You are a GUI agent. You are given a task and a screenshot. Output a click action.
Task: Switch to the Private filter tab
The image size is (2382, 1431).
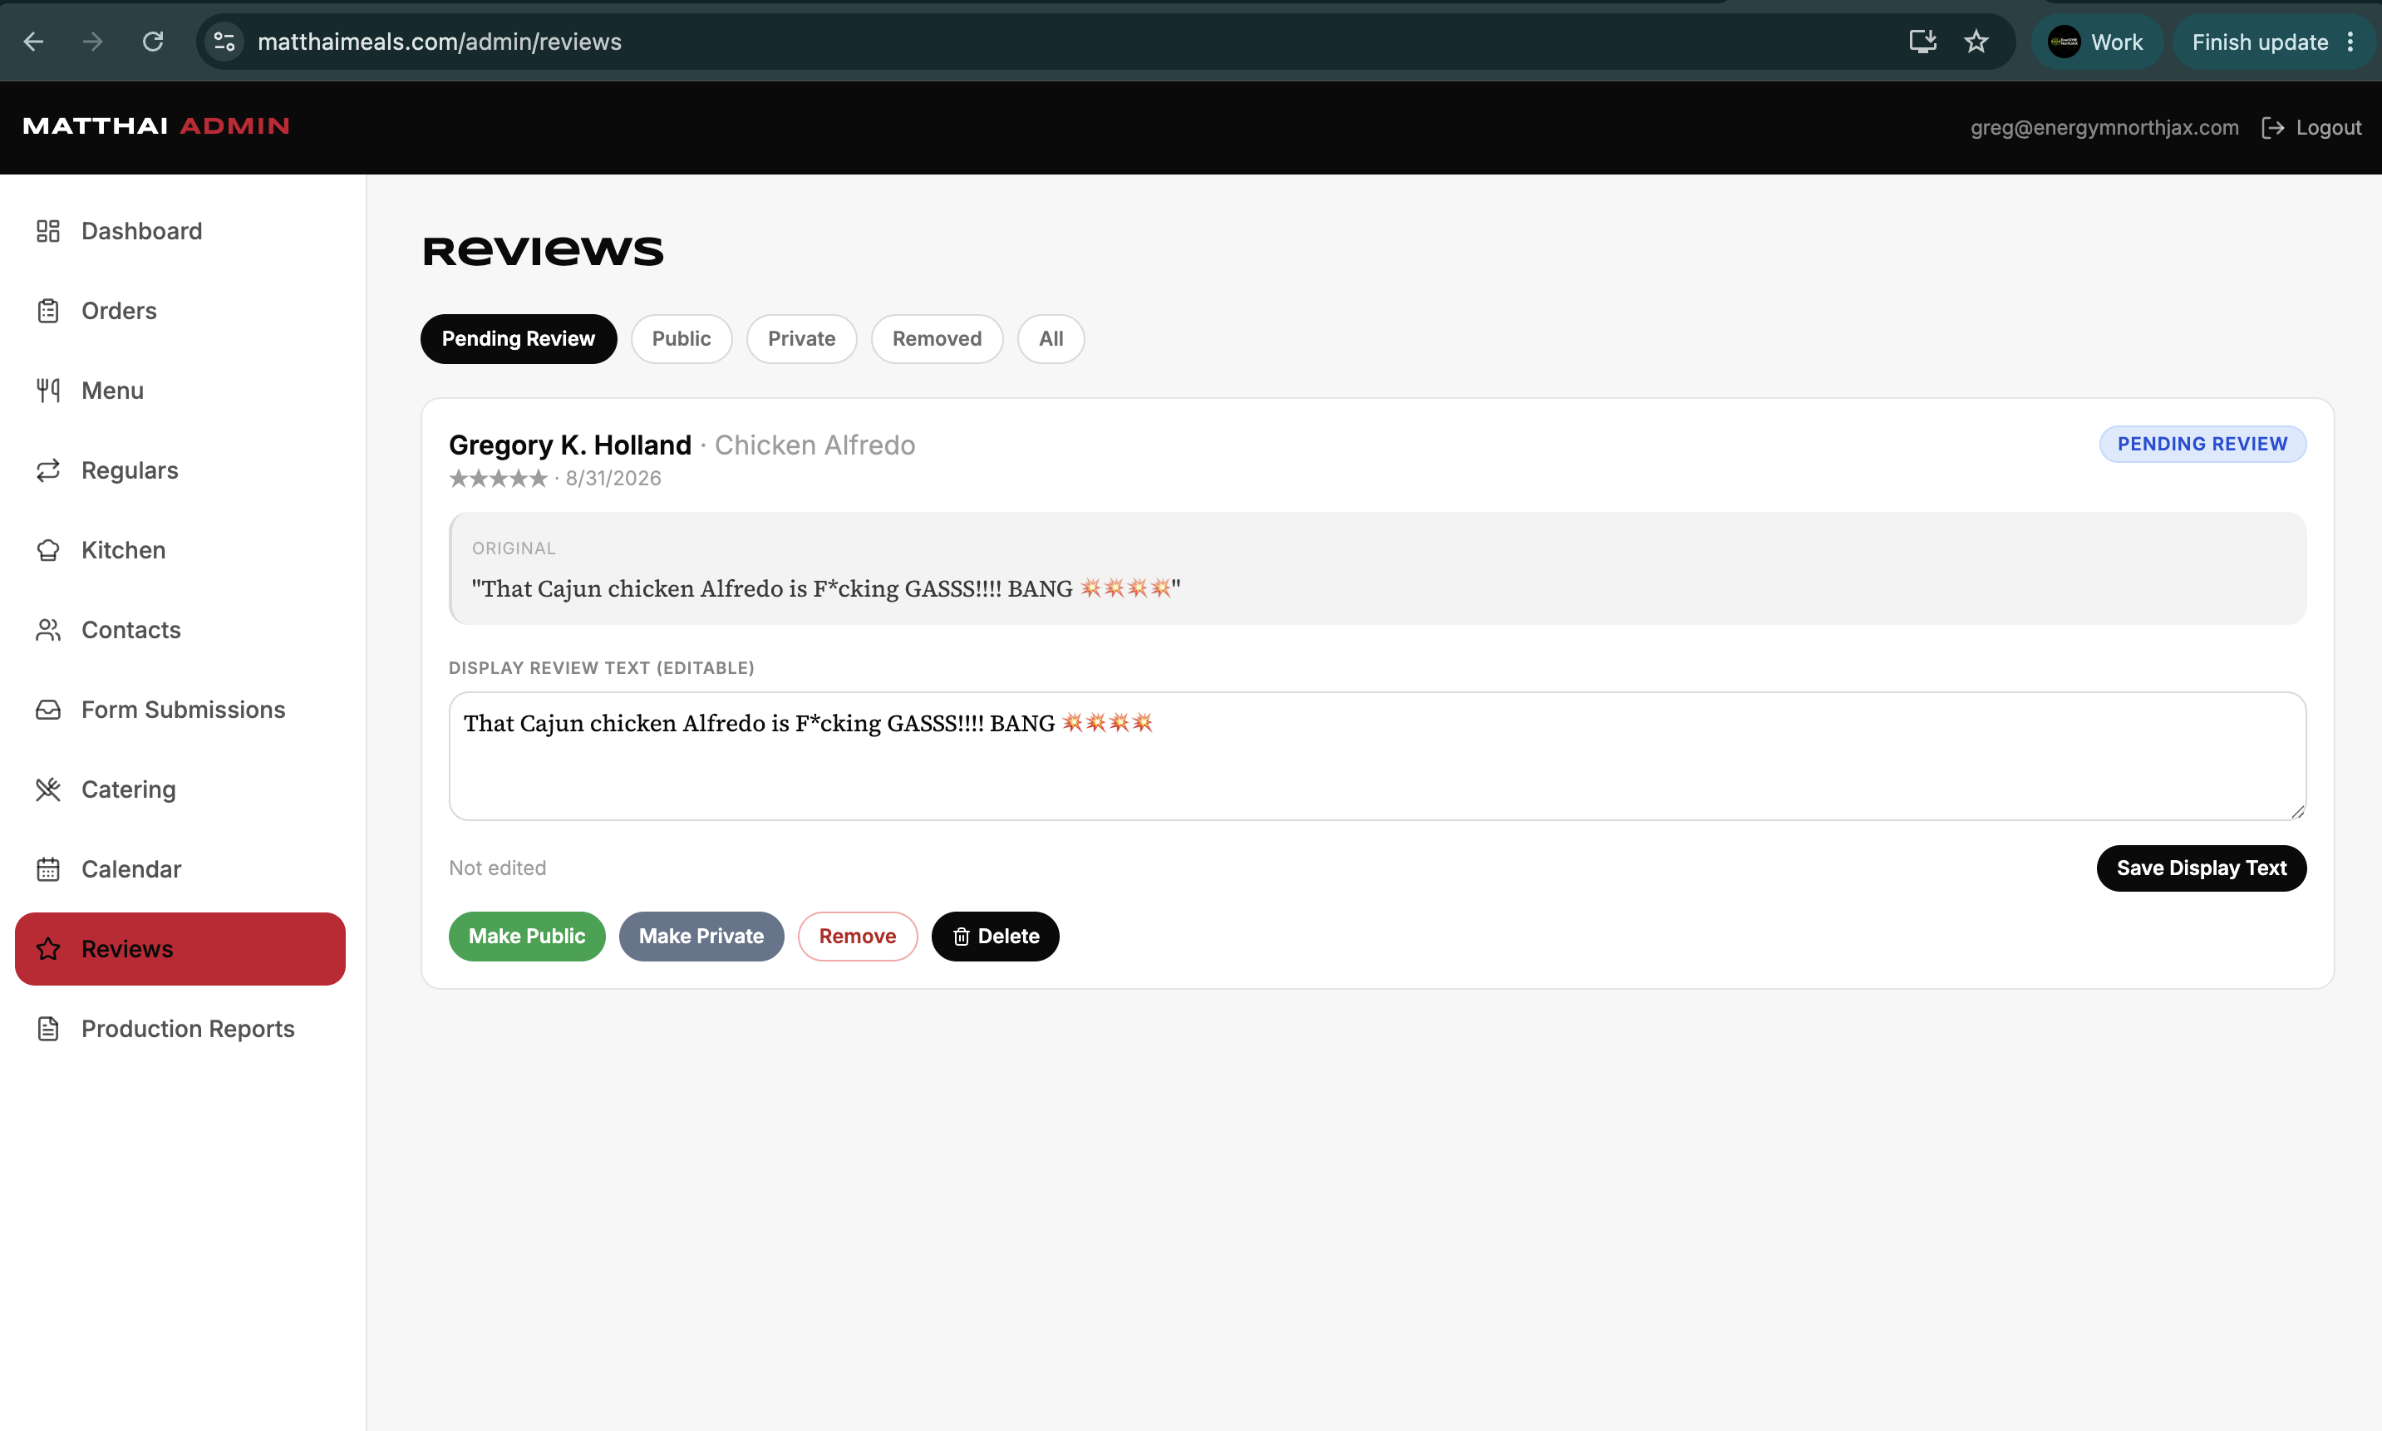pos(801,338)
